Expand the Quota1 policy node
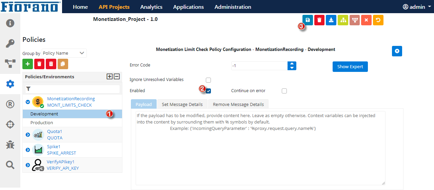This screenshot has width=434, height=190. click(x=28, y=135)
